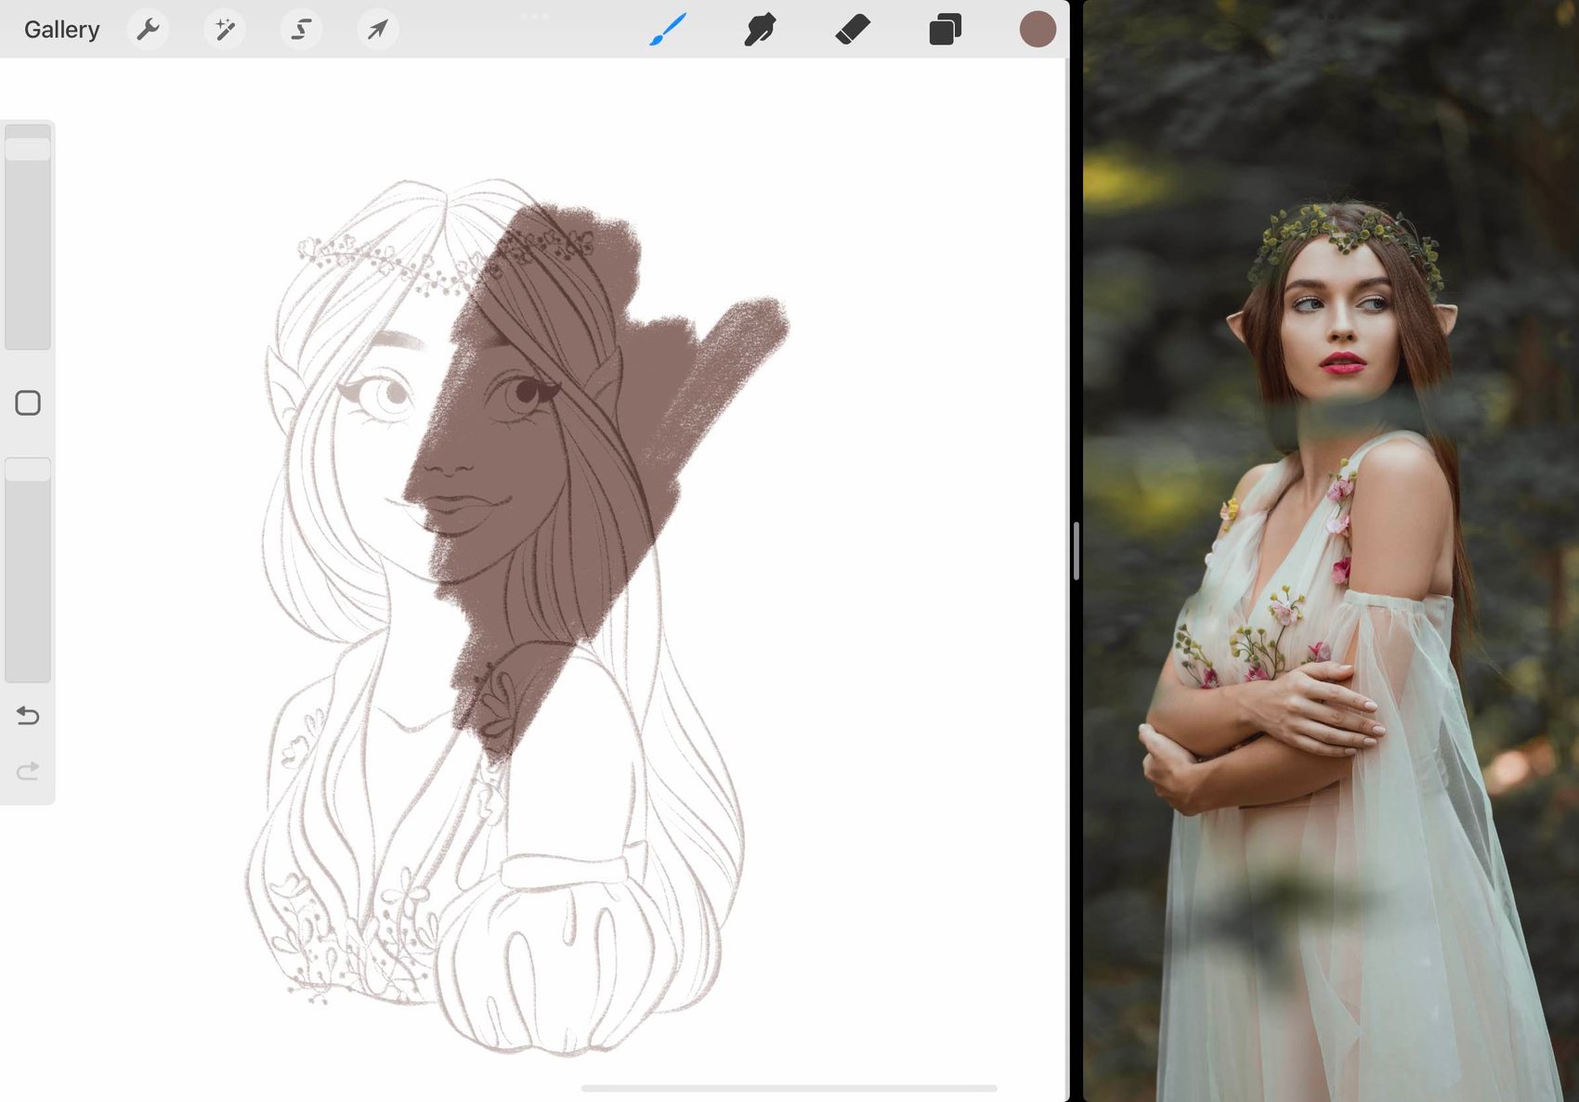Open the Actions wrench menu
The height and width of the screenshot is (1102, 1579).
coord(148,30)
